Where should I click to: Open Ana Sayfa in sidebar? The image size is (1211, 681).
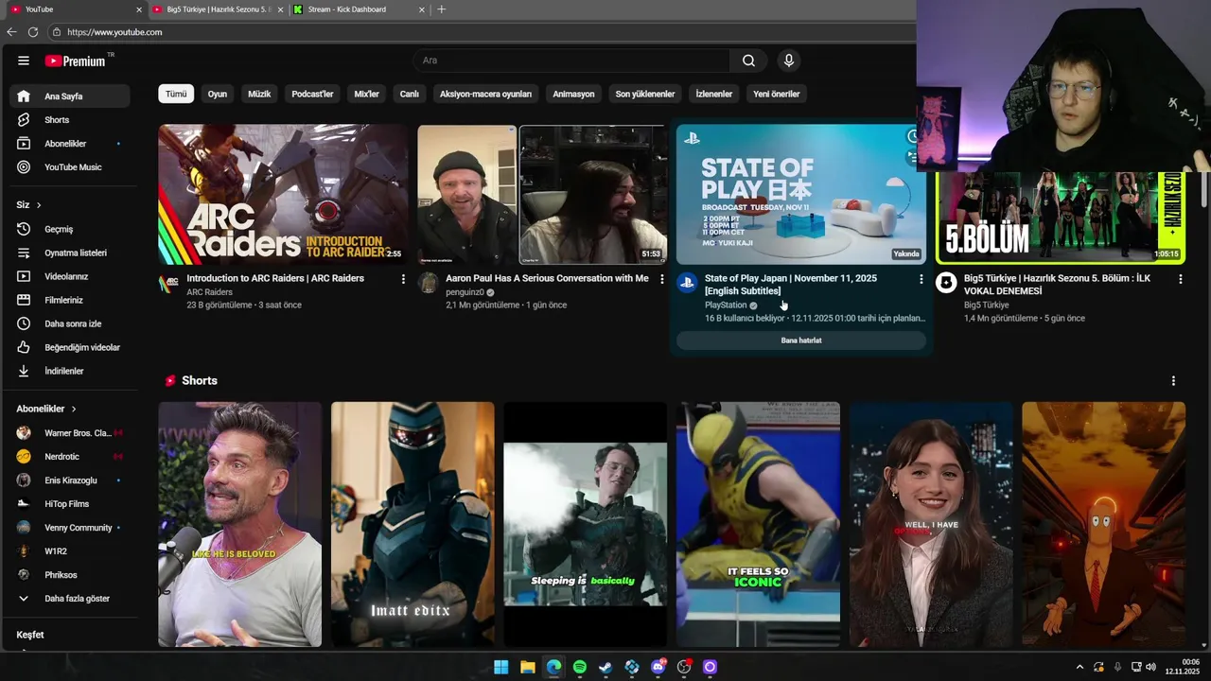[70, 96]
